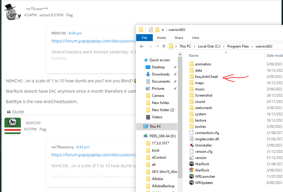Select This PC in navigation pane
The width and height of the screenshot is (283, 192).
point(157,127)
